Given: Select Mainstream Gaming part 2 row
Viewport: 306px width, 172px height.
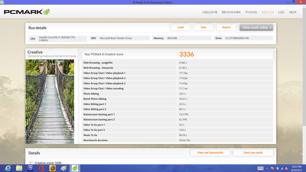Looking at the screenshot, I should (177, 119).
